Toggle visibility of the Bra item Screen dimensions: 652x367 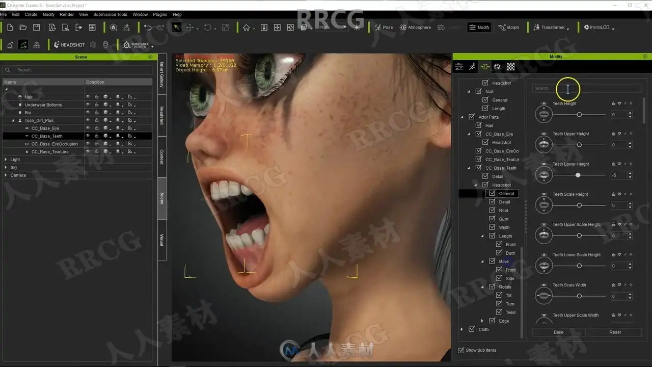click(x=88, y=113)
